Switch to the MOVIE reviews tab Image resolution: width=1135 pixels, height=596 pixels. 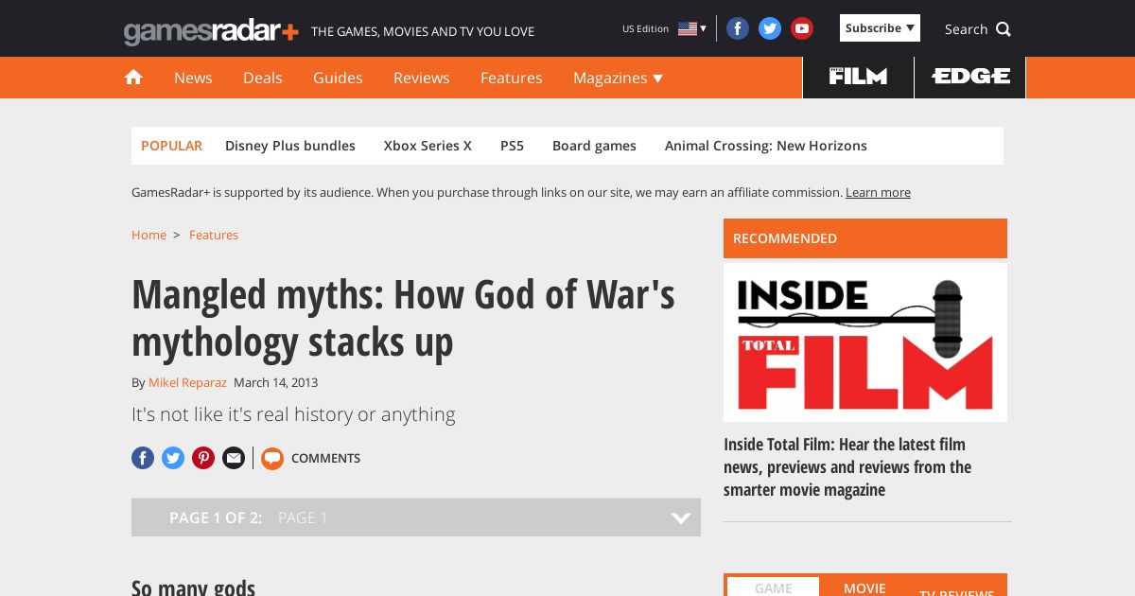864,587
